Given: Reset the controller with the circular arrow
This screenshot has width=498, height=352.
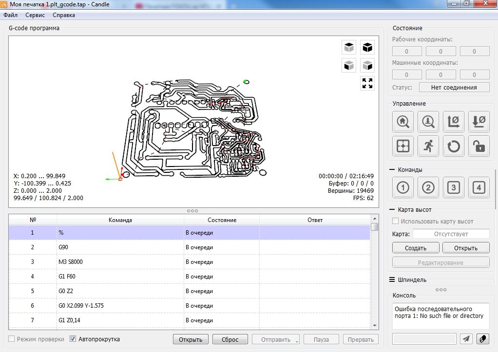Looking at the screenshot, I should (454, 146).
